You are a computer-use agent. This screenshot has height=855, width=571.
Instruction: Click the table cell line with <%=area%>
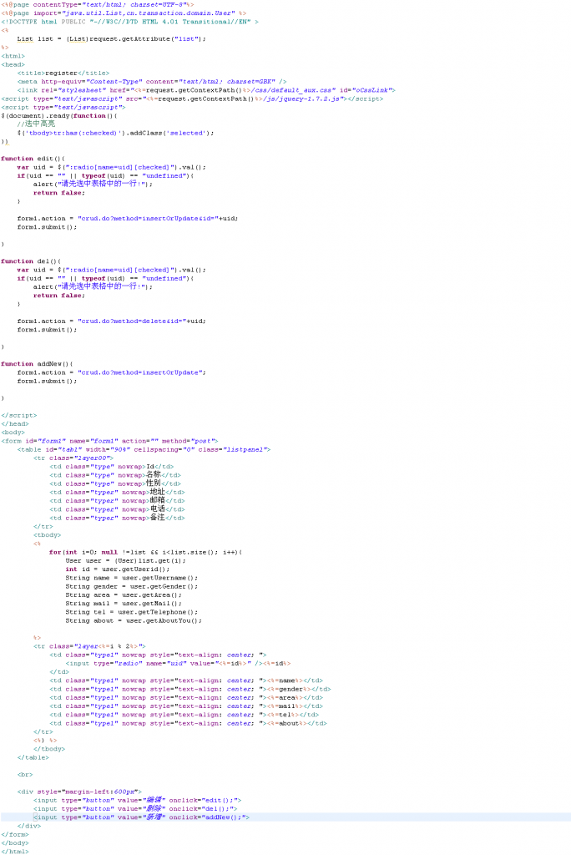[186, 697]
